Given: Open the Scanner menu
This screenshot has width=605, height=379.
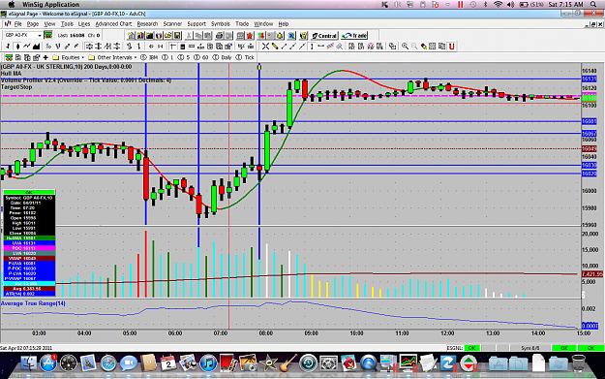Looking at the screenshot, I should [x=172, y=24].
